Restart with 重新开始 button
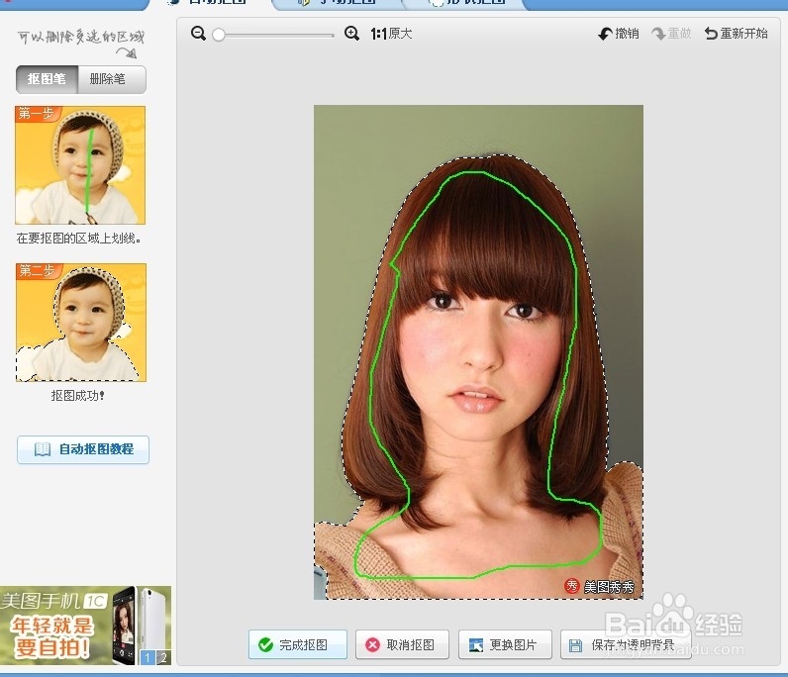The height and width of the screenshot is (677, 788). pyautogui.click(x=736, y=34)
